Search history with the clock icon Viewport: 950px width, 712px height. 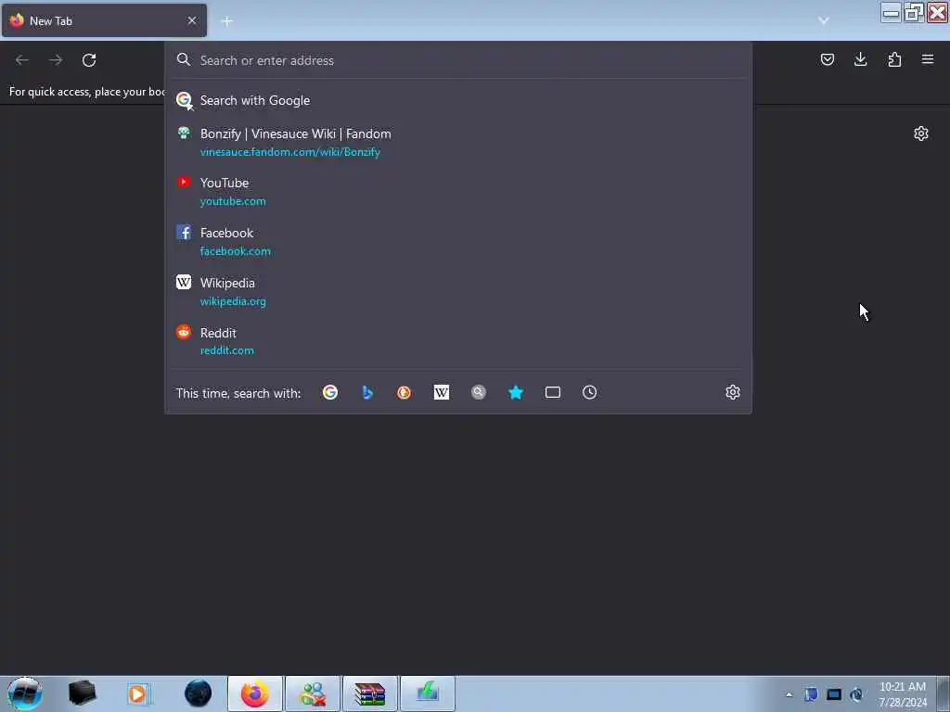tap(589, 392)
